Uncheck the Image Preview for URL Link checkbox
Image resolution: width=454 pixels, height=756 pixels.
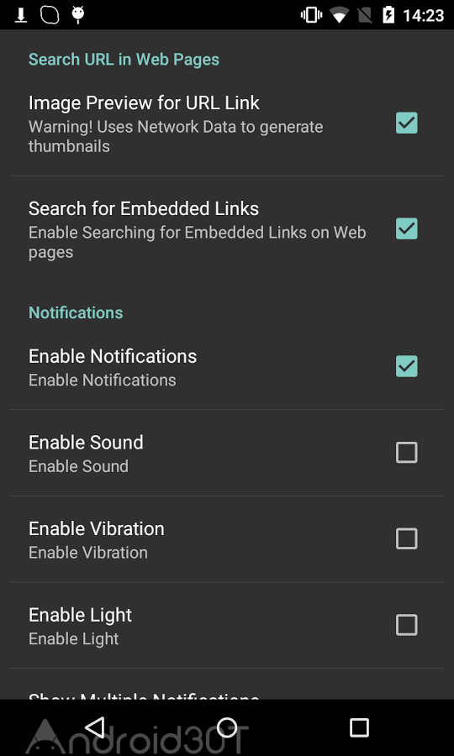coord(407,123)
